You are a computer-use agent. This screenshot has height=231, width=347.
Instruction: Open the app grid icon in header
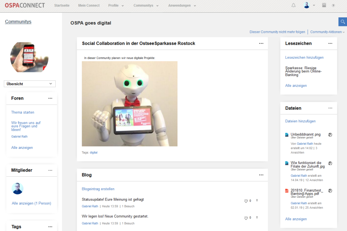324,5
